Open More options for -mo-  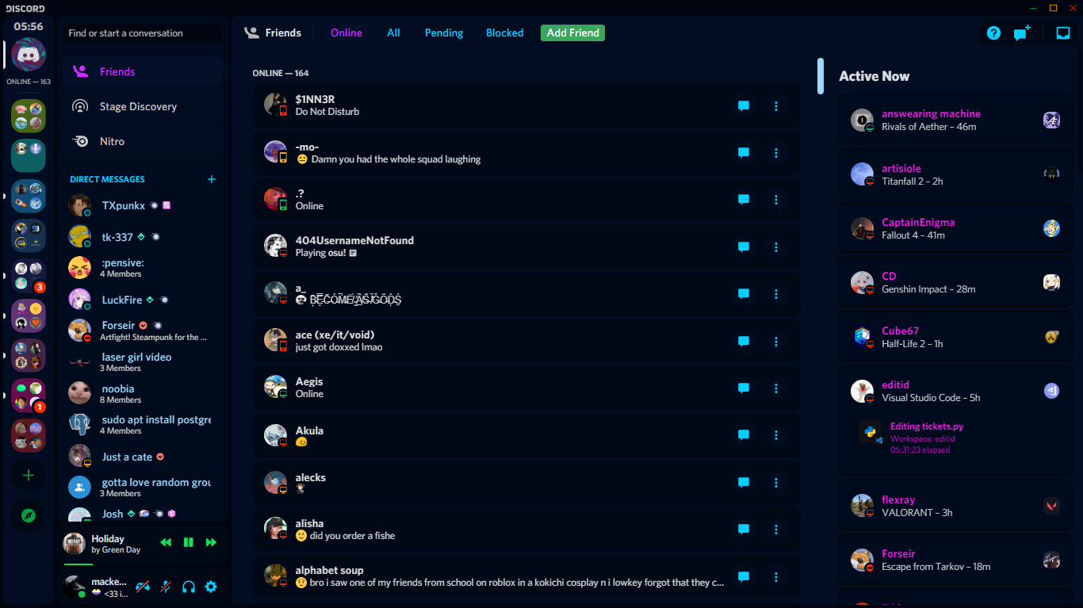coord(776,153)
